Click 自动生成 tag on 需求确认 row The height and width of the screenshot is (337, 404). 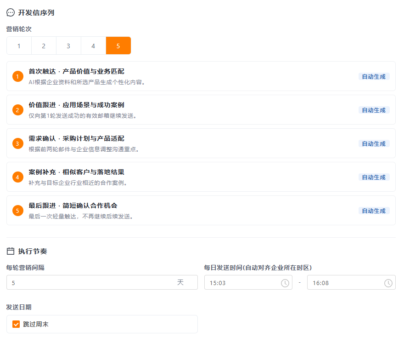(374, 144)
